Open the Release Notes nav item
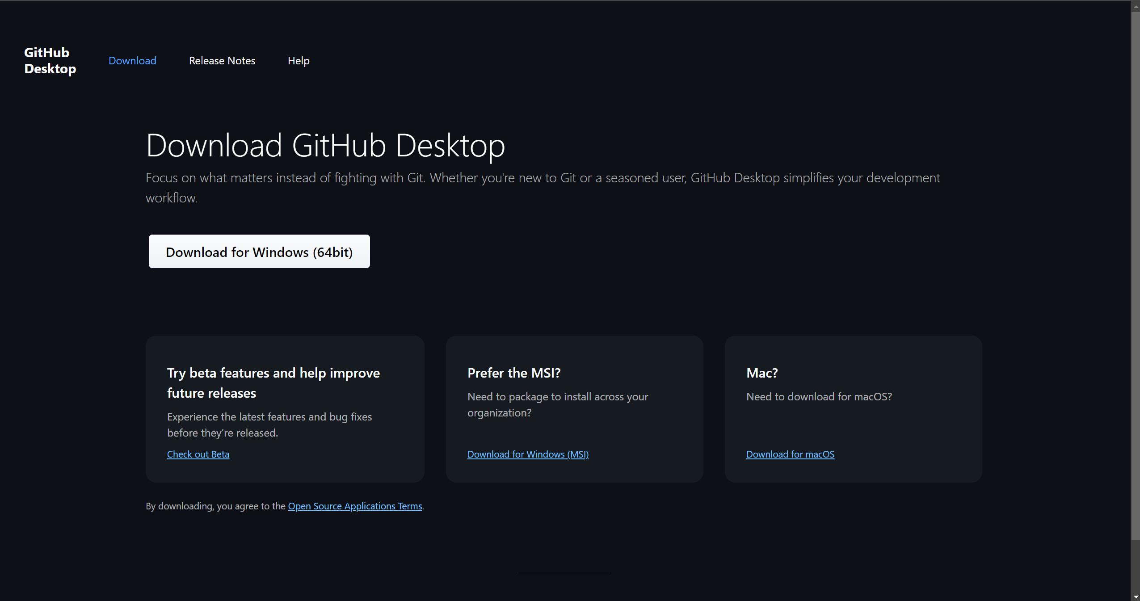Image resolution: width=1140 pixels, height=601 pixels. click(x=222, y=60)
